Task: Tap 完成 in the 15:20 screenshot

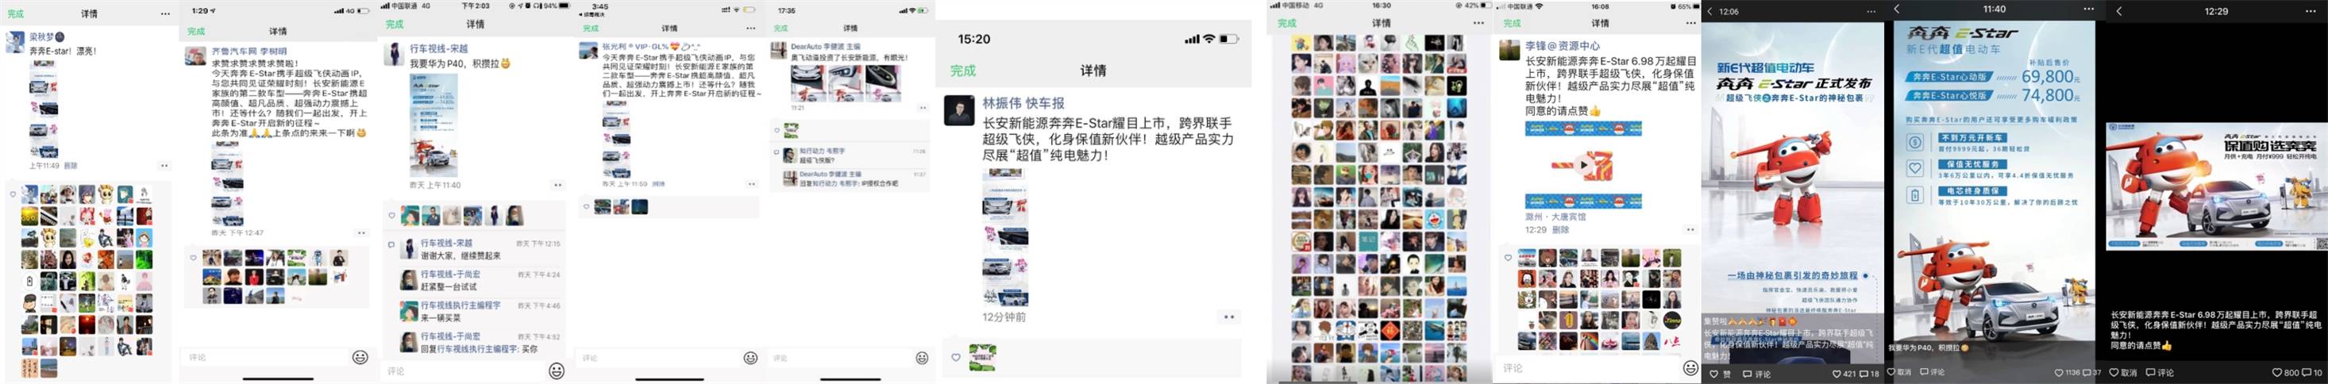Action: point(962,71)
